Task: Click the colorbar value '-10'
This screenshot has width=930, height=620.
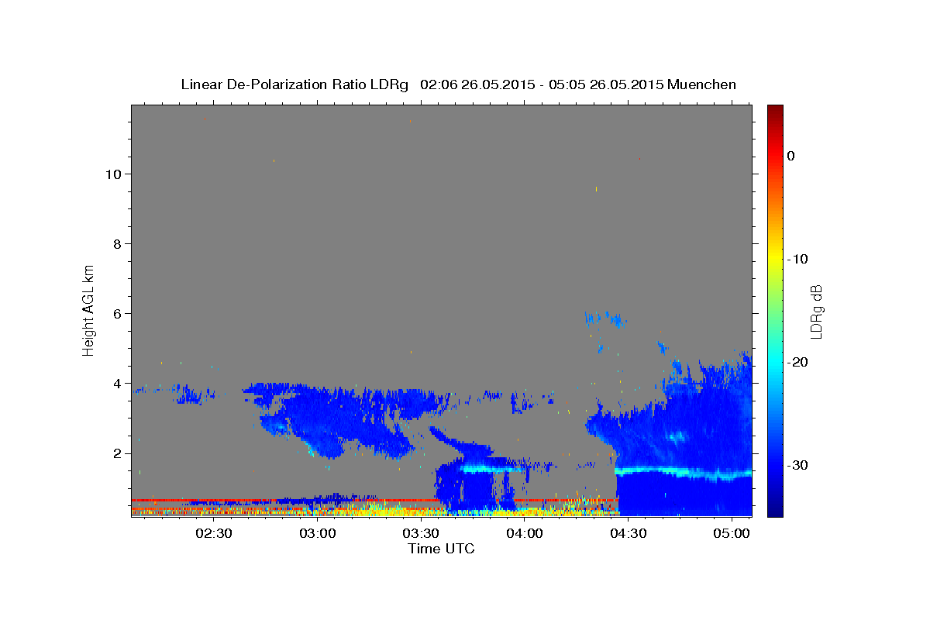Action: click(x=798, y=259)
